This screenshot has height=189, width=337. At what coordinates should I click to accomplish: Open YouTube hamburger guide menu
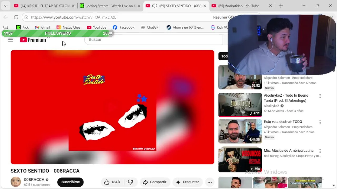[x=11, y=40]
